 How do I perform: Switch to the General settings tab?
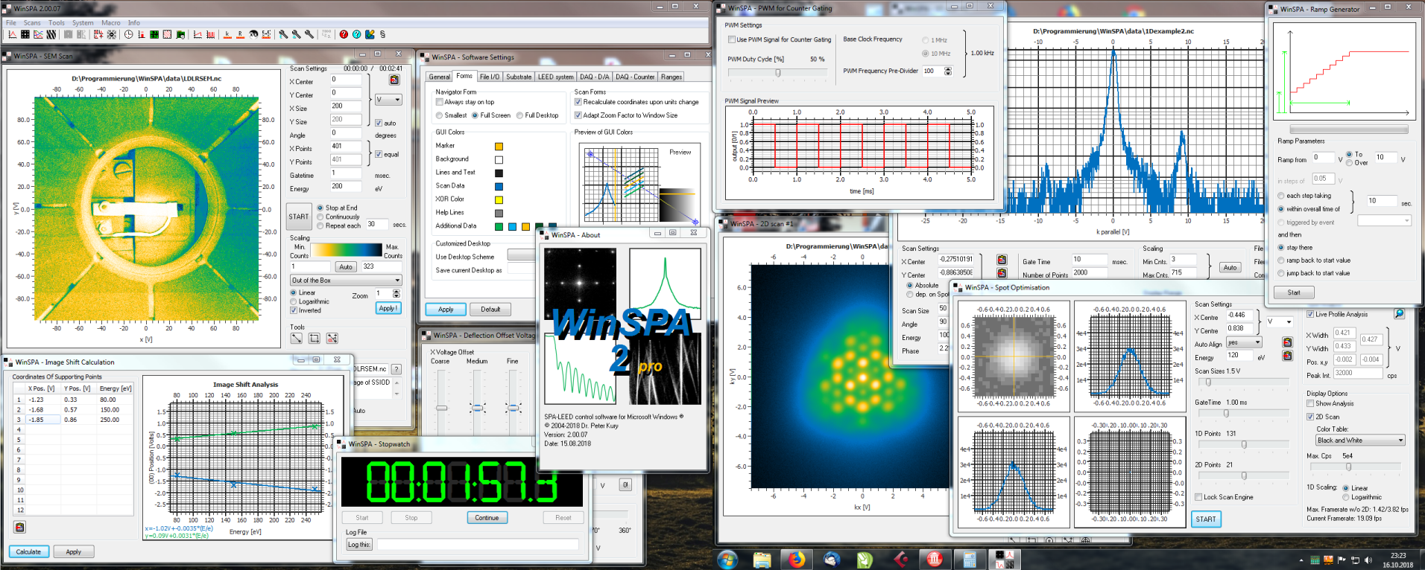[439, 77]
